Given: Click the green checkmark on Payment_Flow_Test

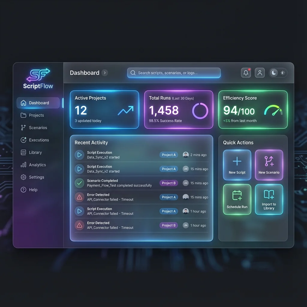Looking at the screenshot, I should pos(79,183).
